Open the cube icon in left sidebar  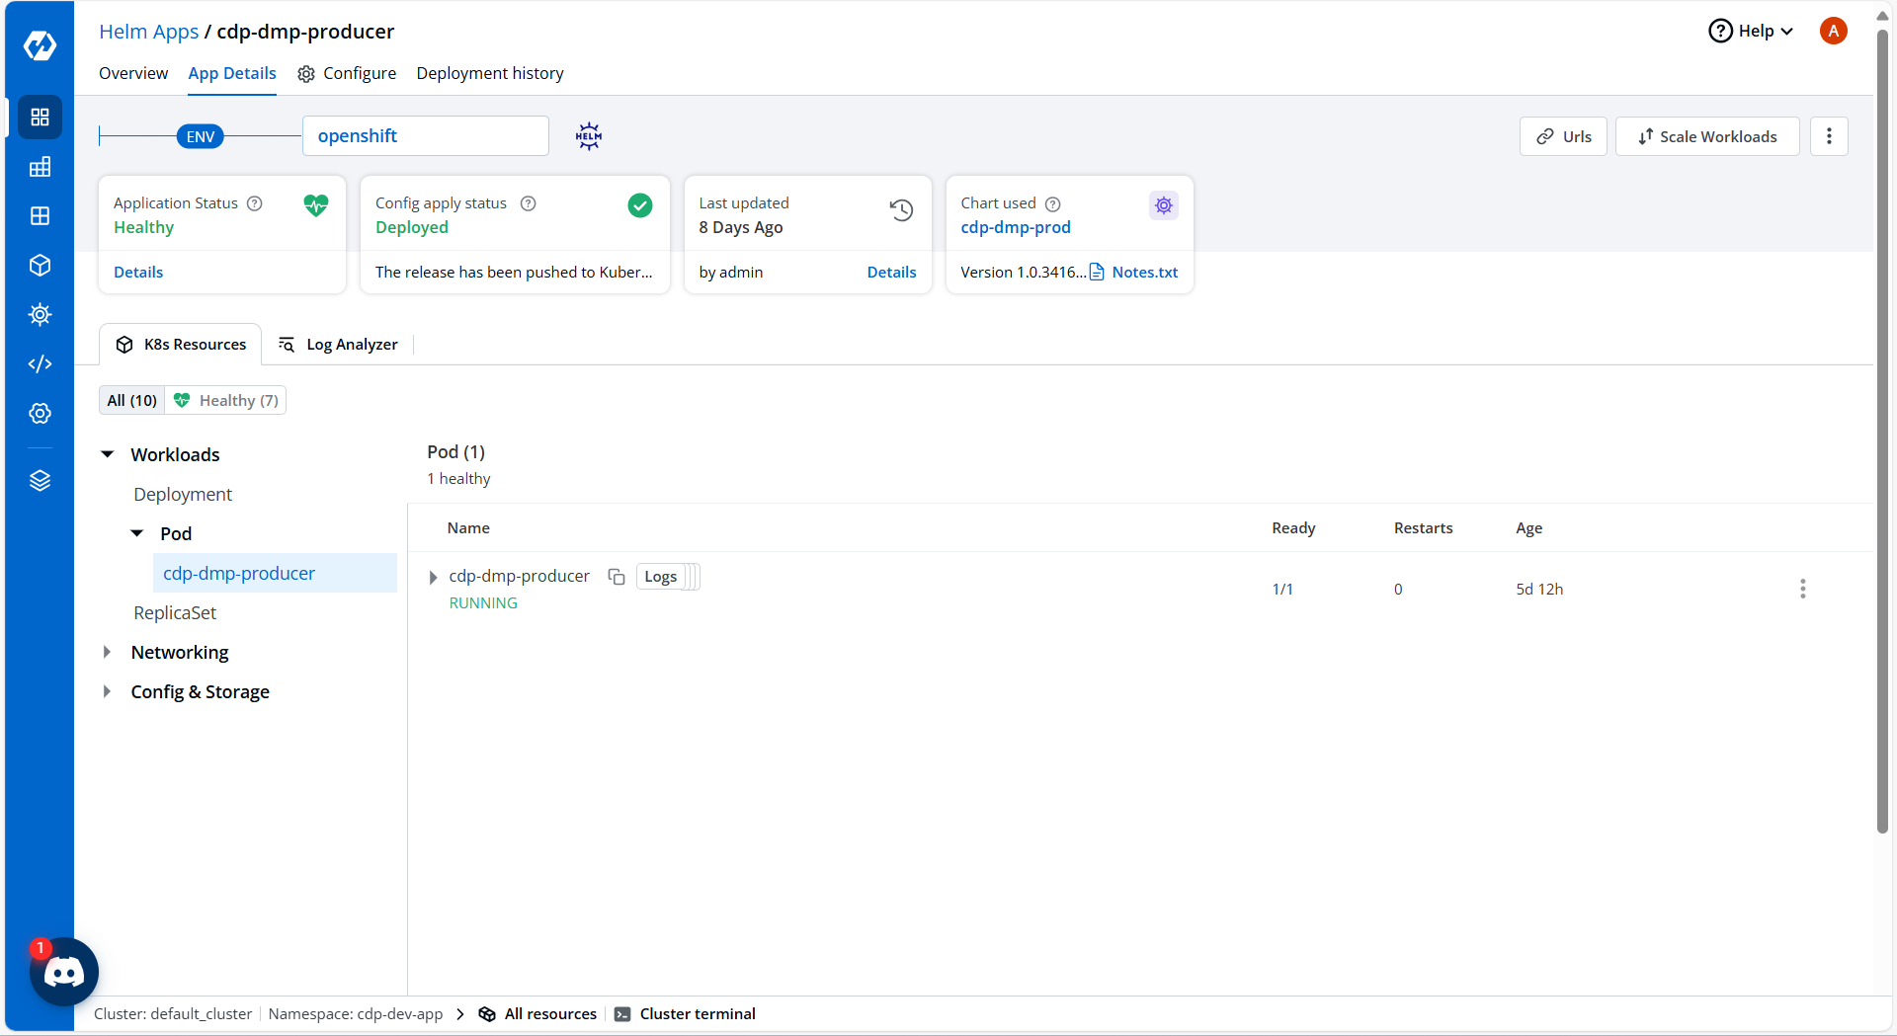[40, 266]
